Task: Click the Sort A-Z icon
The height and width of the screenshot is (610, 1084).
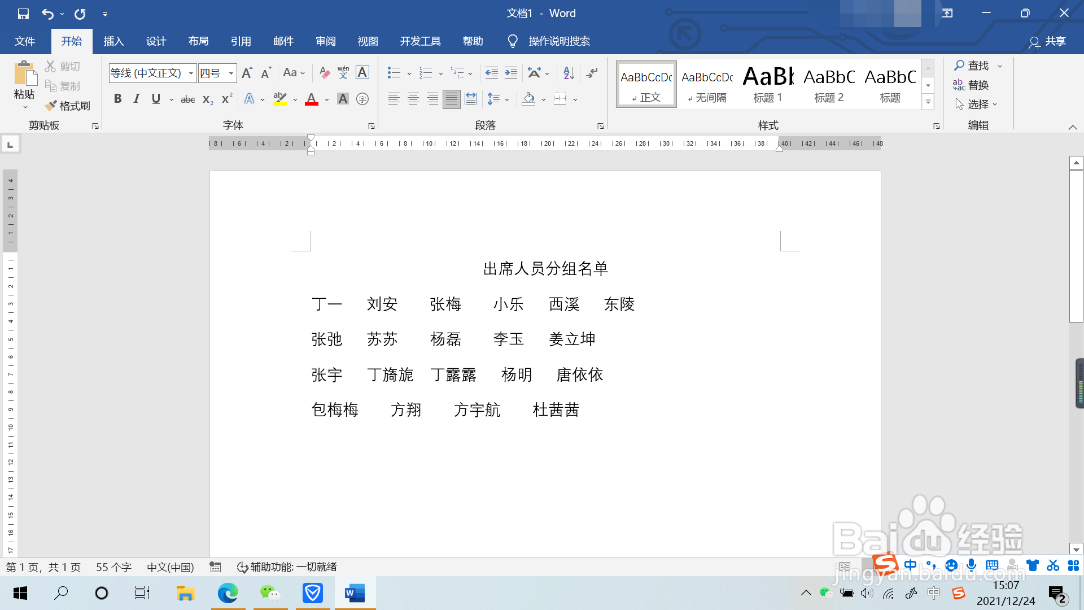Action: point(569,73)
